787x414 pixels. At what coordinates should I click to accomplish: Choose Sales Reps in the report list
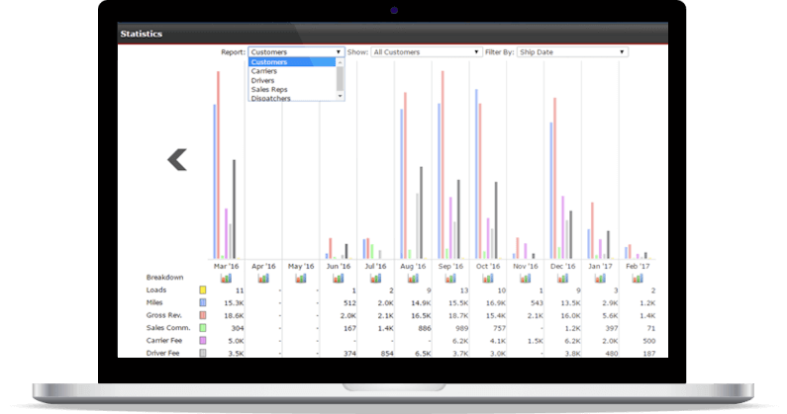coord(269,89)
